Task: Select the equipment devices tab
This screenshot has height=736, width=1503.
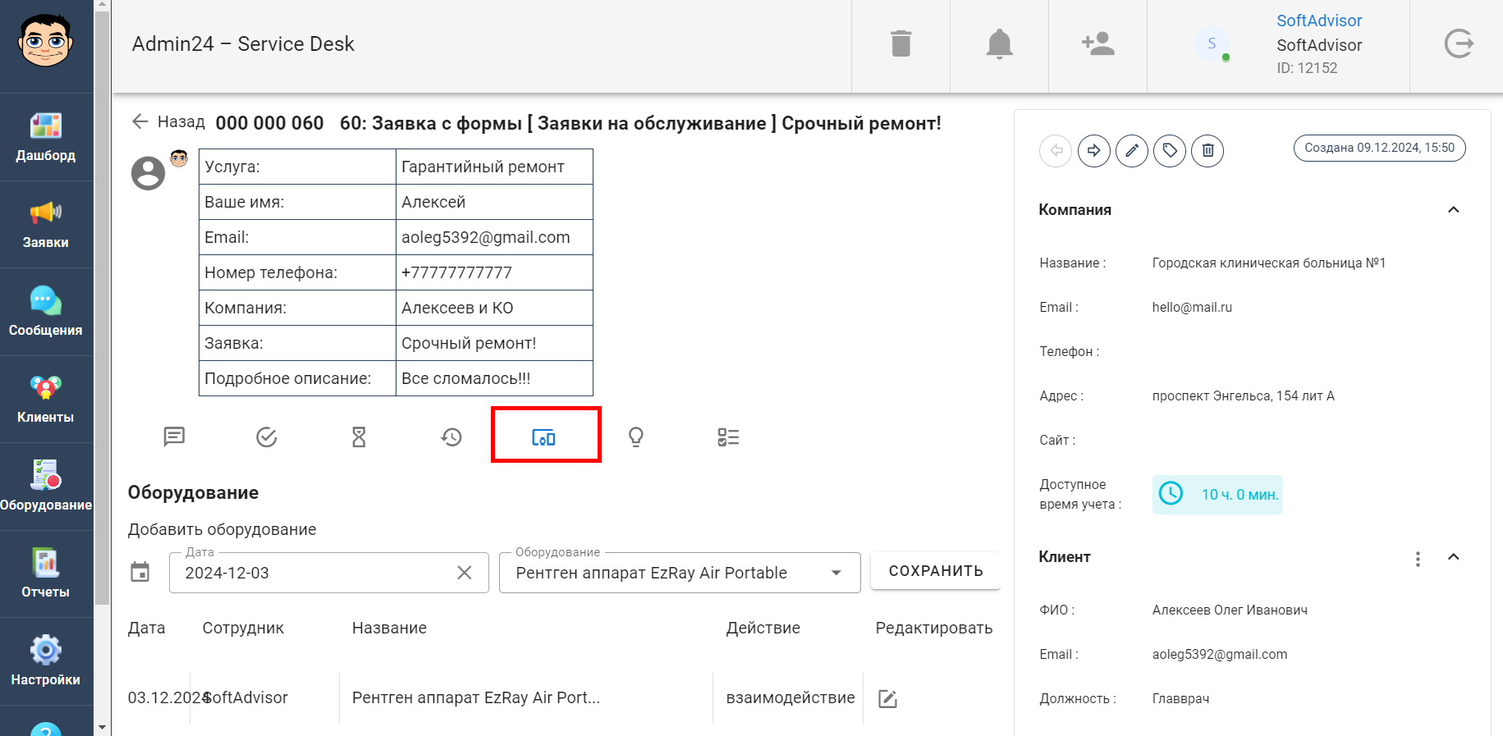Action: [543, 437]
